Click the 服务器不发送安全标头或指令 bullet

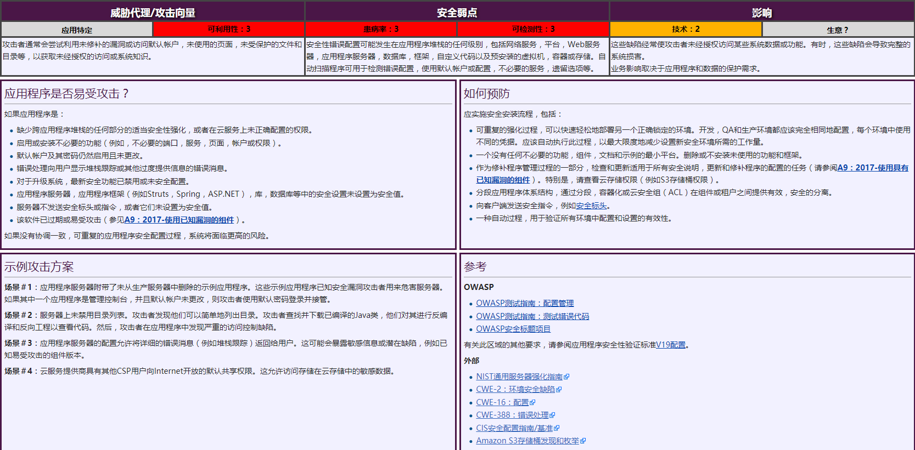tap(114, 207)
